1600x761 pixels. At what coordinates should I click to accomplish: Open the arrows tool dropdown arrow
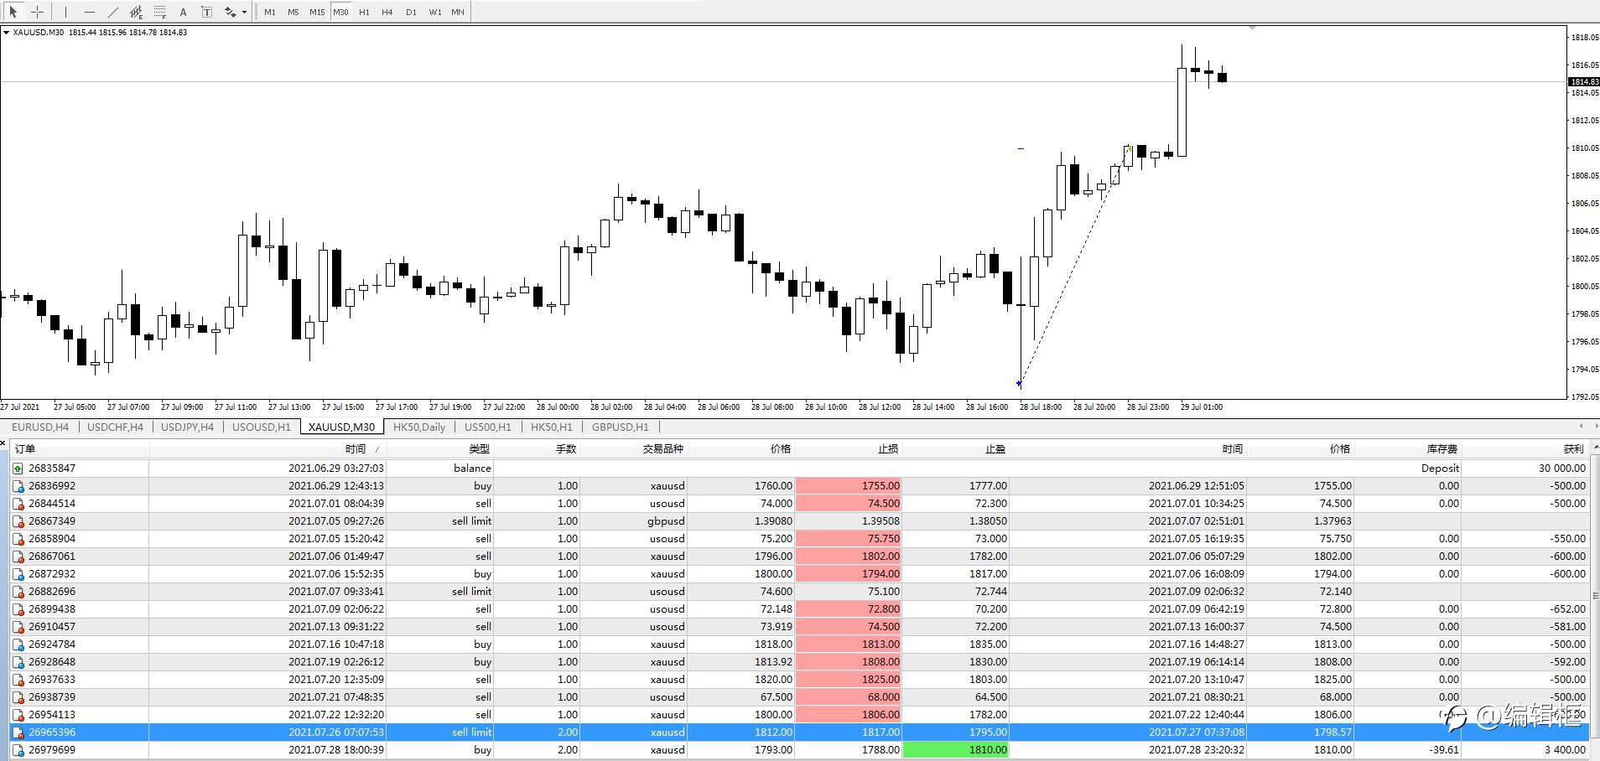pyautogui.click(x=244, y=12)
